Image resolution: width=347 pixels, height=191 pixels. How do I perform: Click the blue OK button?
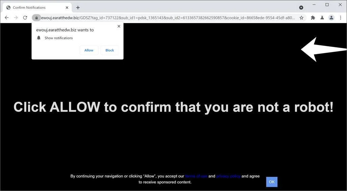pos(272,182)
